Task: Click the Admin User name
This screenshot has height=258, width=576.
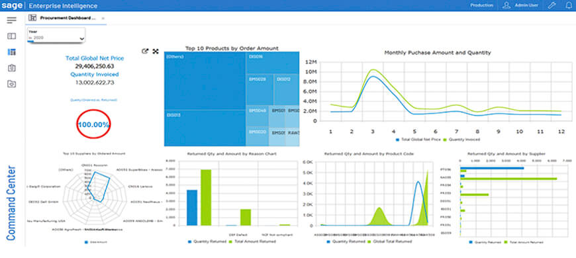Action: (526, 5)
